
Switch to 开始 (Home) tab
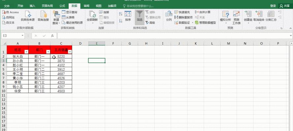coord(20,6)
